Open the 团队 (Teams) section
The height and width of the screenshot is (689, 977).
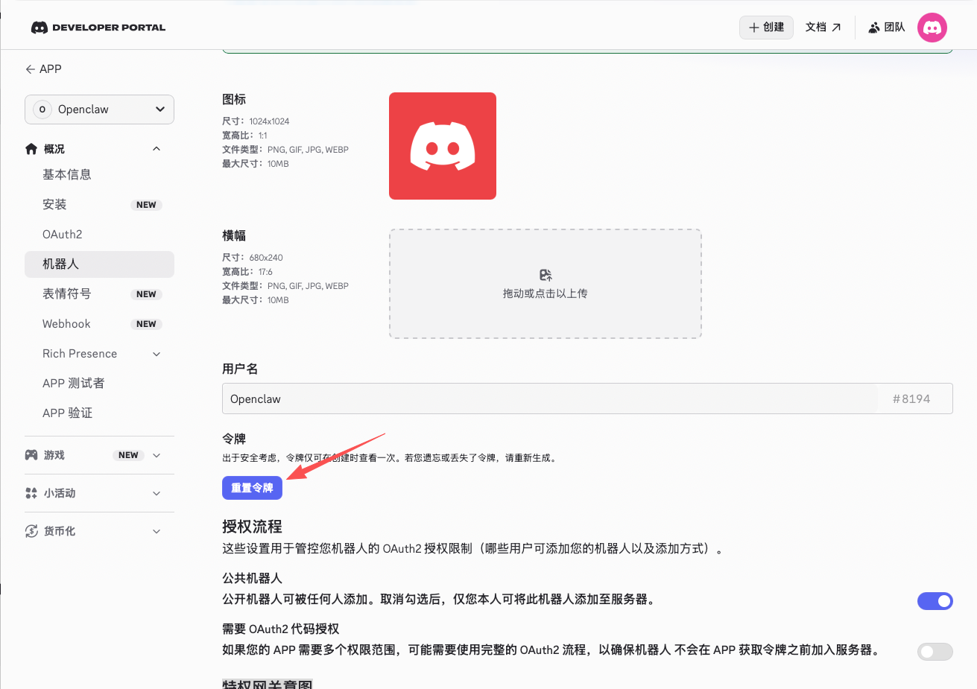click(886, 27)
